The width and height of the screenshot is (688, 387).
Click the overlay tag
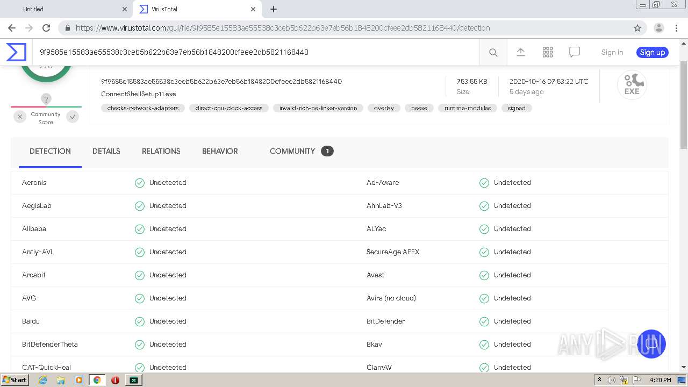384,108
